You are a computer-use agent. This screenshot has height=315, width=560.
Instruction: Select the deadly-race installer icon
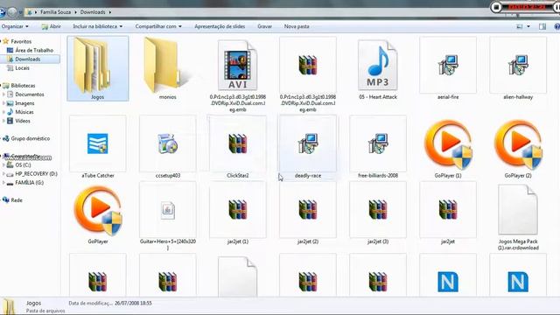(x=307, y=143)
